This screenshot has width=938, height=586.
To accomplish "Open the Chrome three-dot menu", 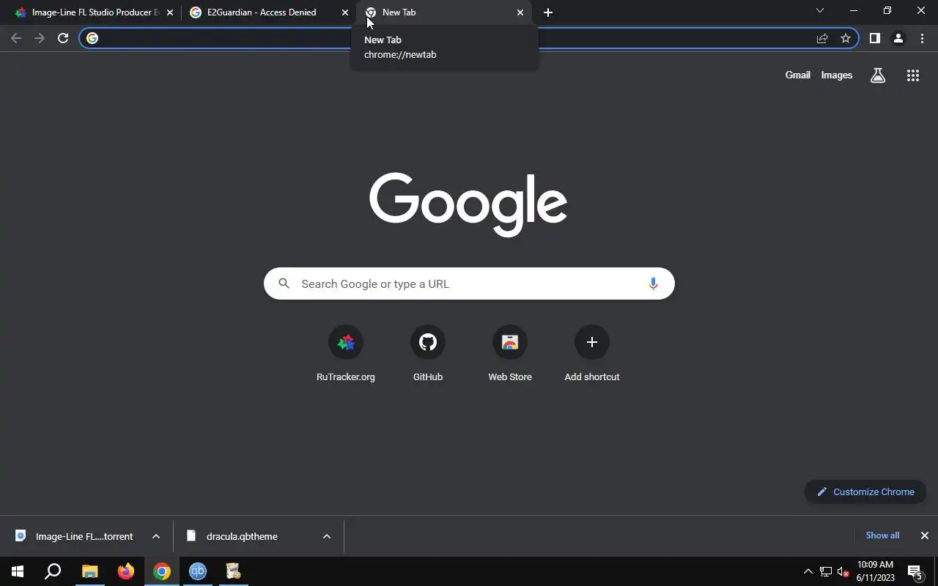I will (922, 38).
